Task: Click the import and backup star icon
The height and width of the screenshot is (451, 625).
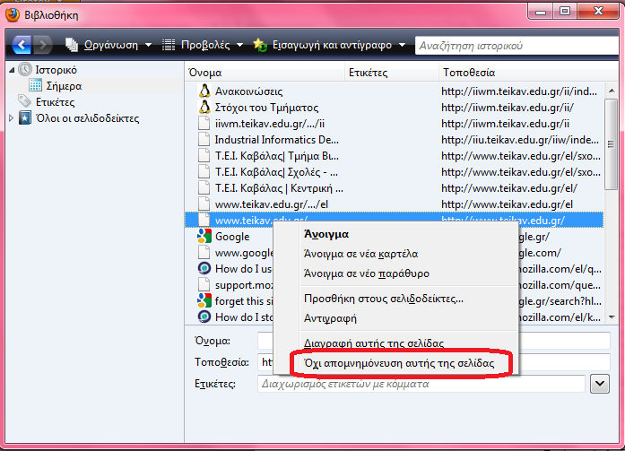Action: pos(260,45)
